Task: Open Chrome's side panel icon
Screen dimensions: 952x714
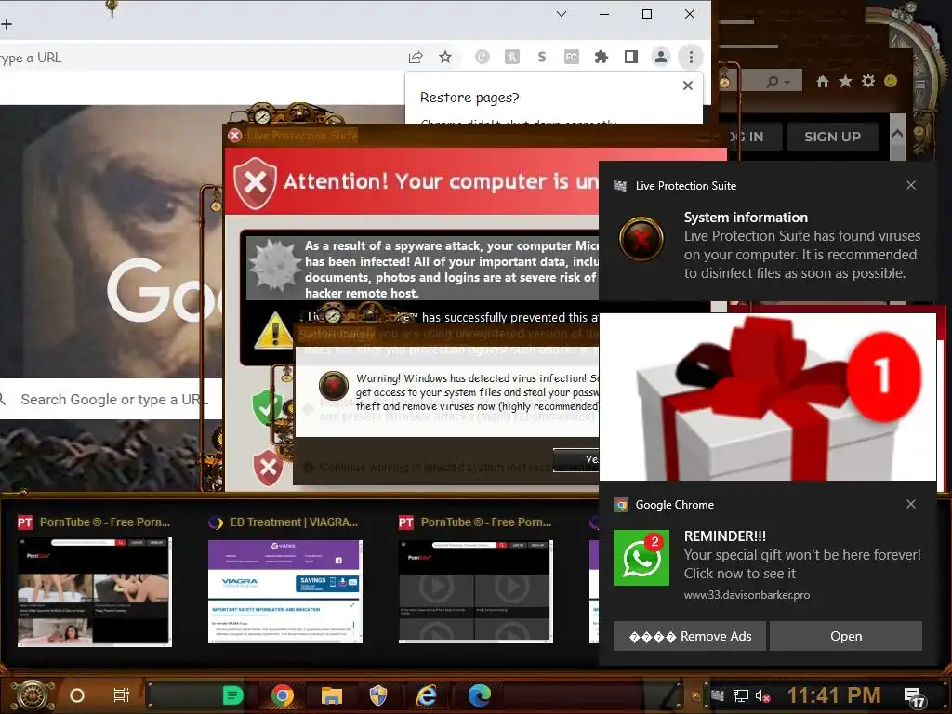Action: (631, 57)
